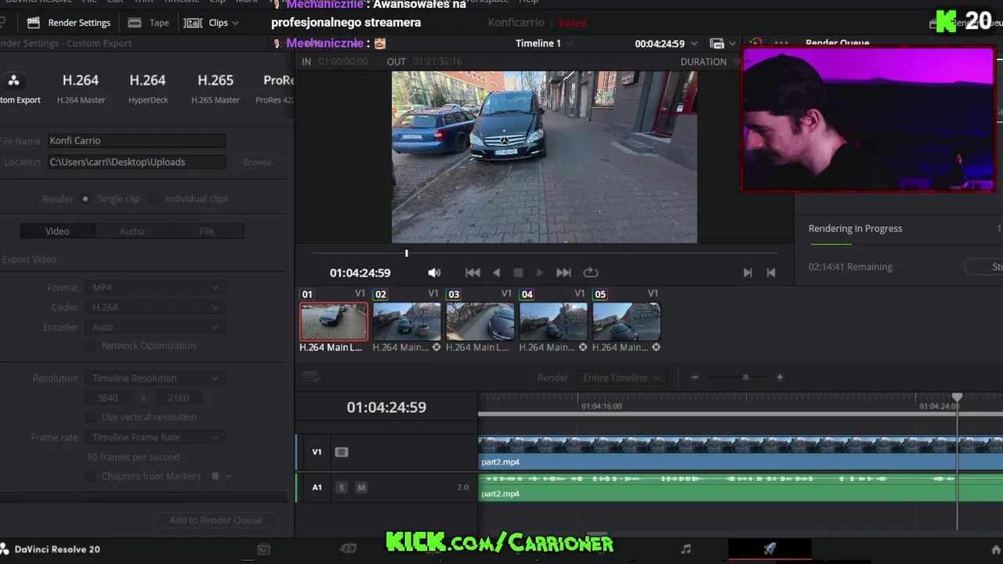Image resolution: width=1003 pixels, height=564 pixels.
Task: Solo the A1 audio track
Action: tap(341, 487)
